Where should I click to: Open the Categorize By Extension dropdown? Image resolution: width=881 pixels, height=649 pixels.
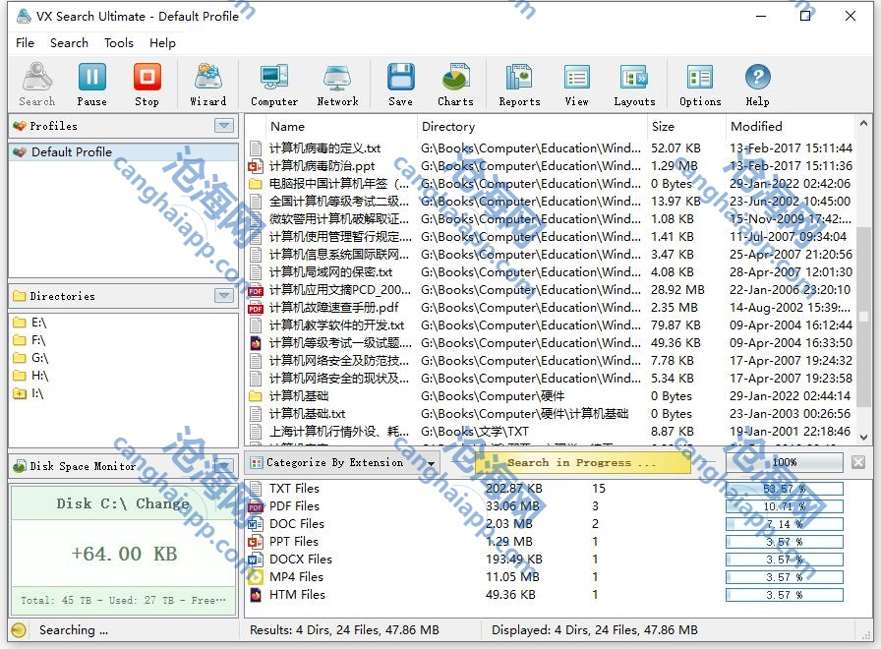click(431, 463)
